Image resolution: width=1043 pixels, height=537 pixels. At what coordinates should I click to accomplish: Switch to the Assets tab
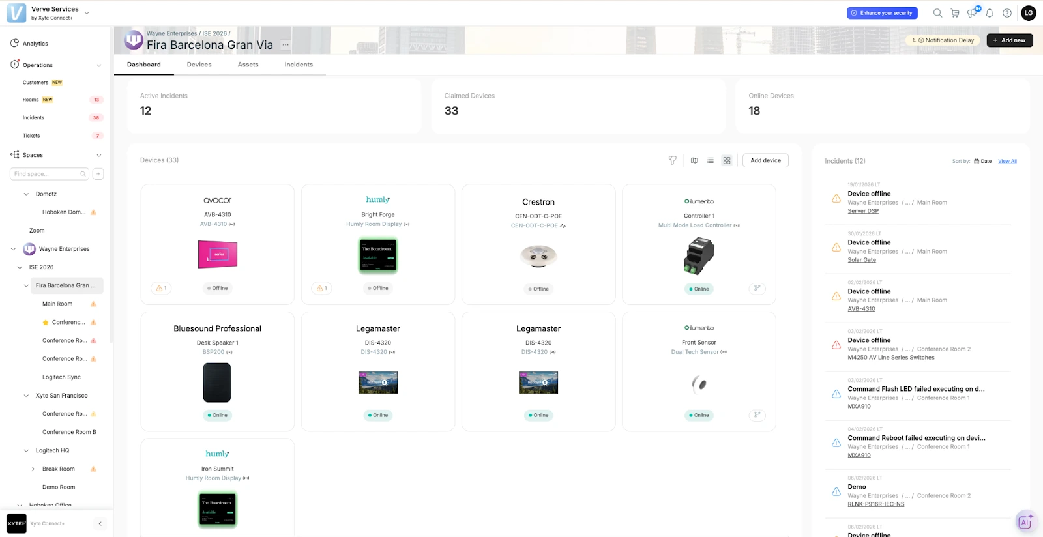[x=248, y=65]
